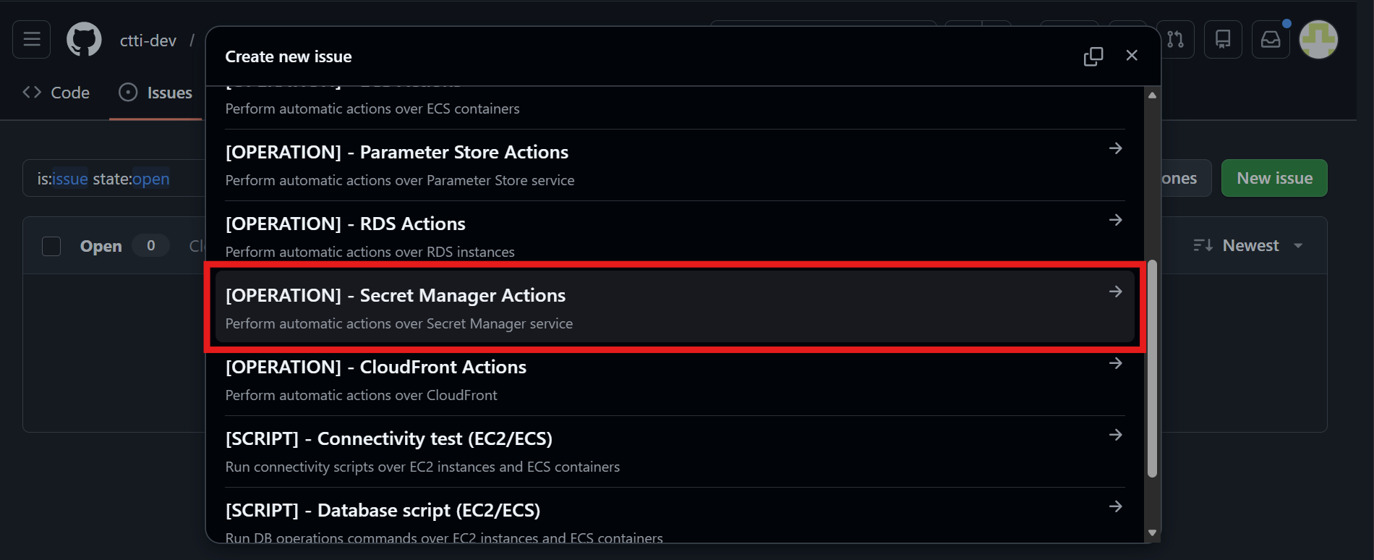Open pull requests icon in header
Image resolution: width=1374 pixels, height=560 pixels.
pyautogui.click(x=1175, y=39)
